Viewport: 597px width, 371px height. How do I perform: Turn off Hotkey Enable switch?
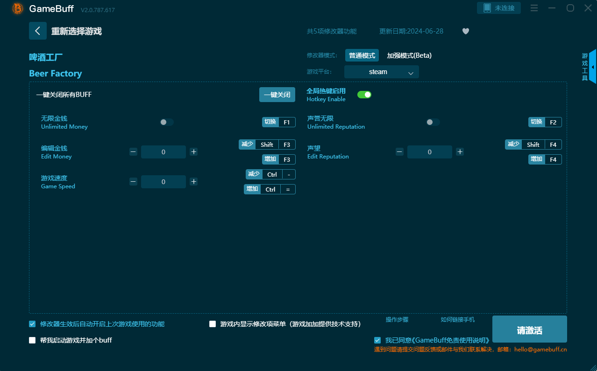(x=364, y=95)
